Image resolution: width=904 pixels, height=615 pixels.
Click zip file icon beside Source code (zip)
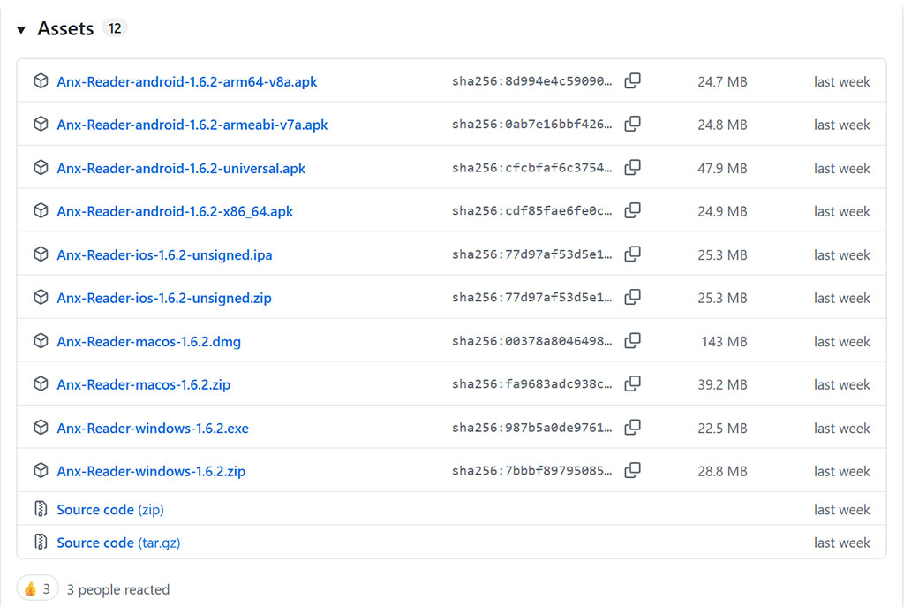[41, 509]
